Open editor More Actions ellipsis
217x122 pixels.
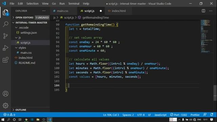coord(211,11)
